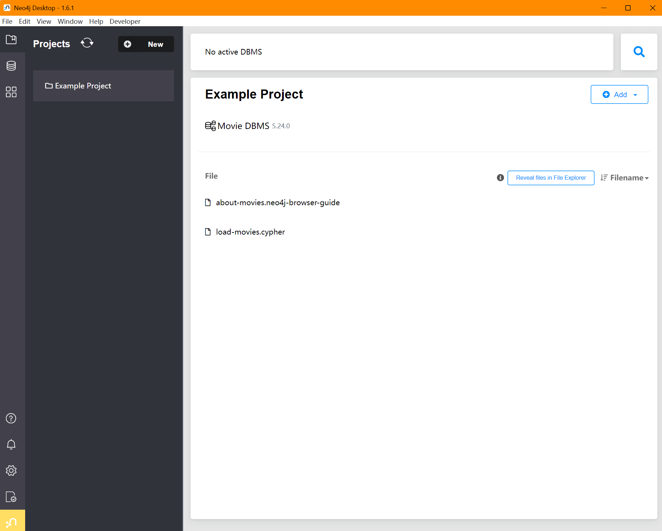The width and height of the screenshot is (662, 531).
Task: Open the about-movies.neo4j-browser-guide file
Action: (x=278, y=202)
